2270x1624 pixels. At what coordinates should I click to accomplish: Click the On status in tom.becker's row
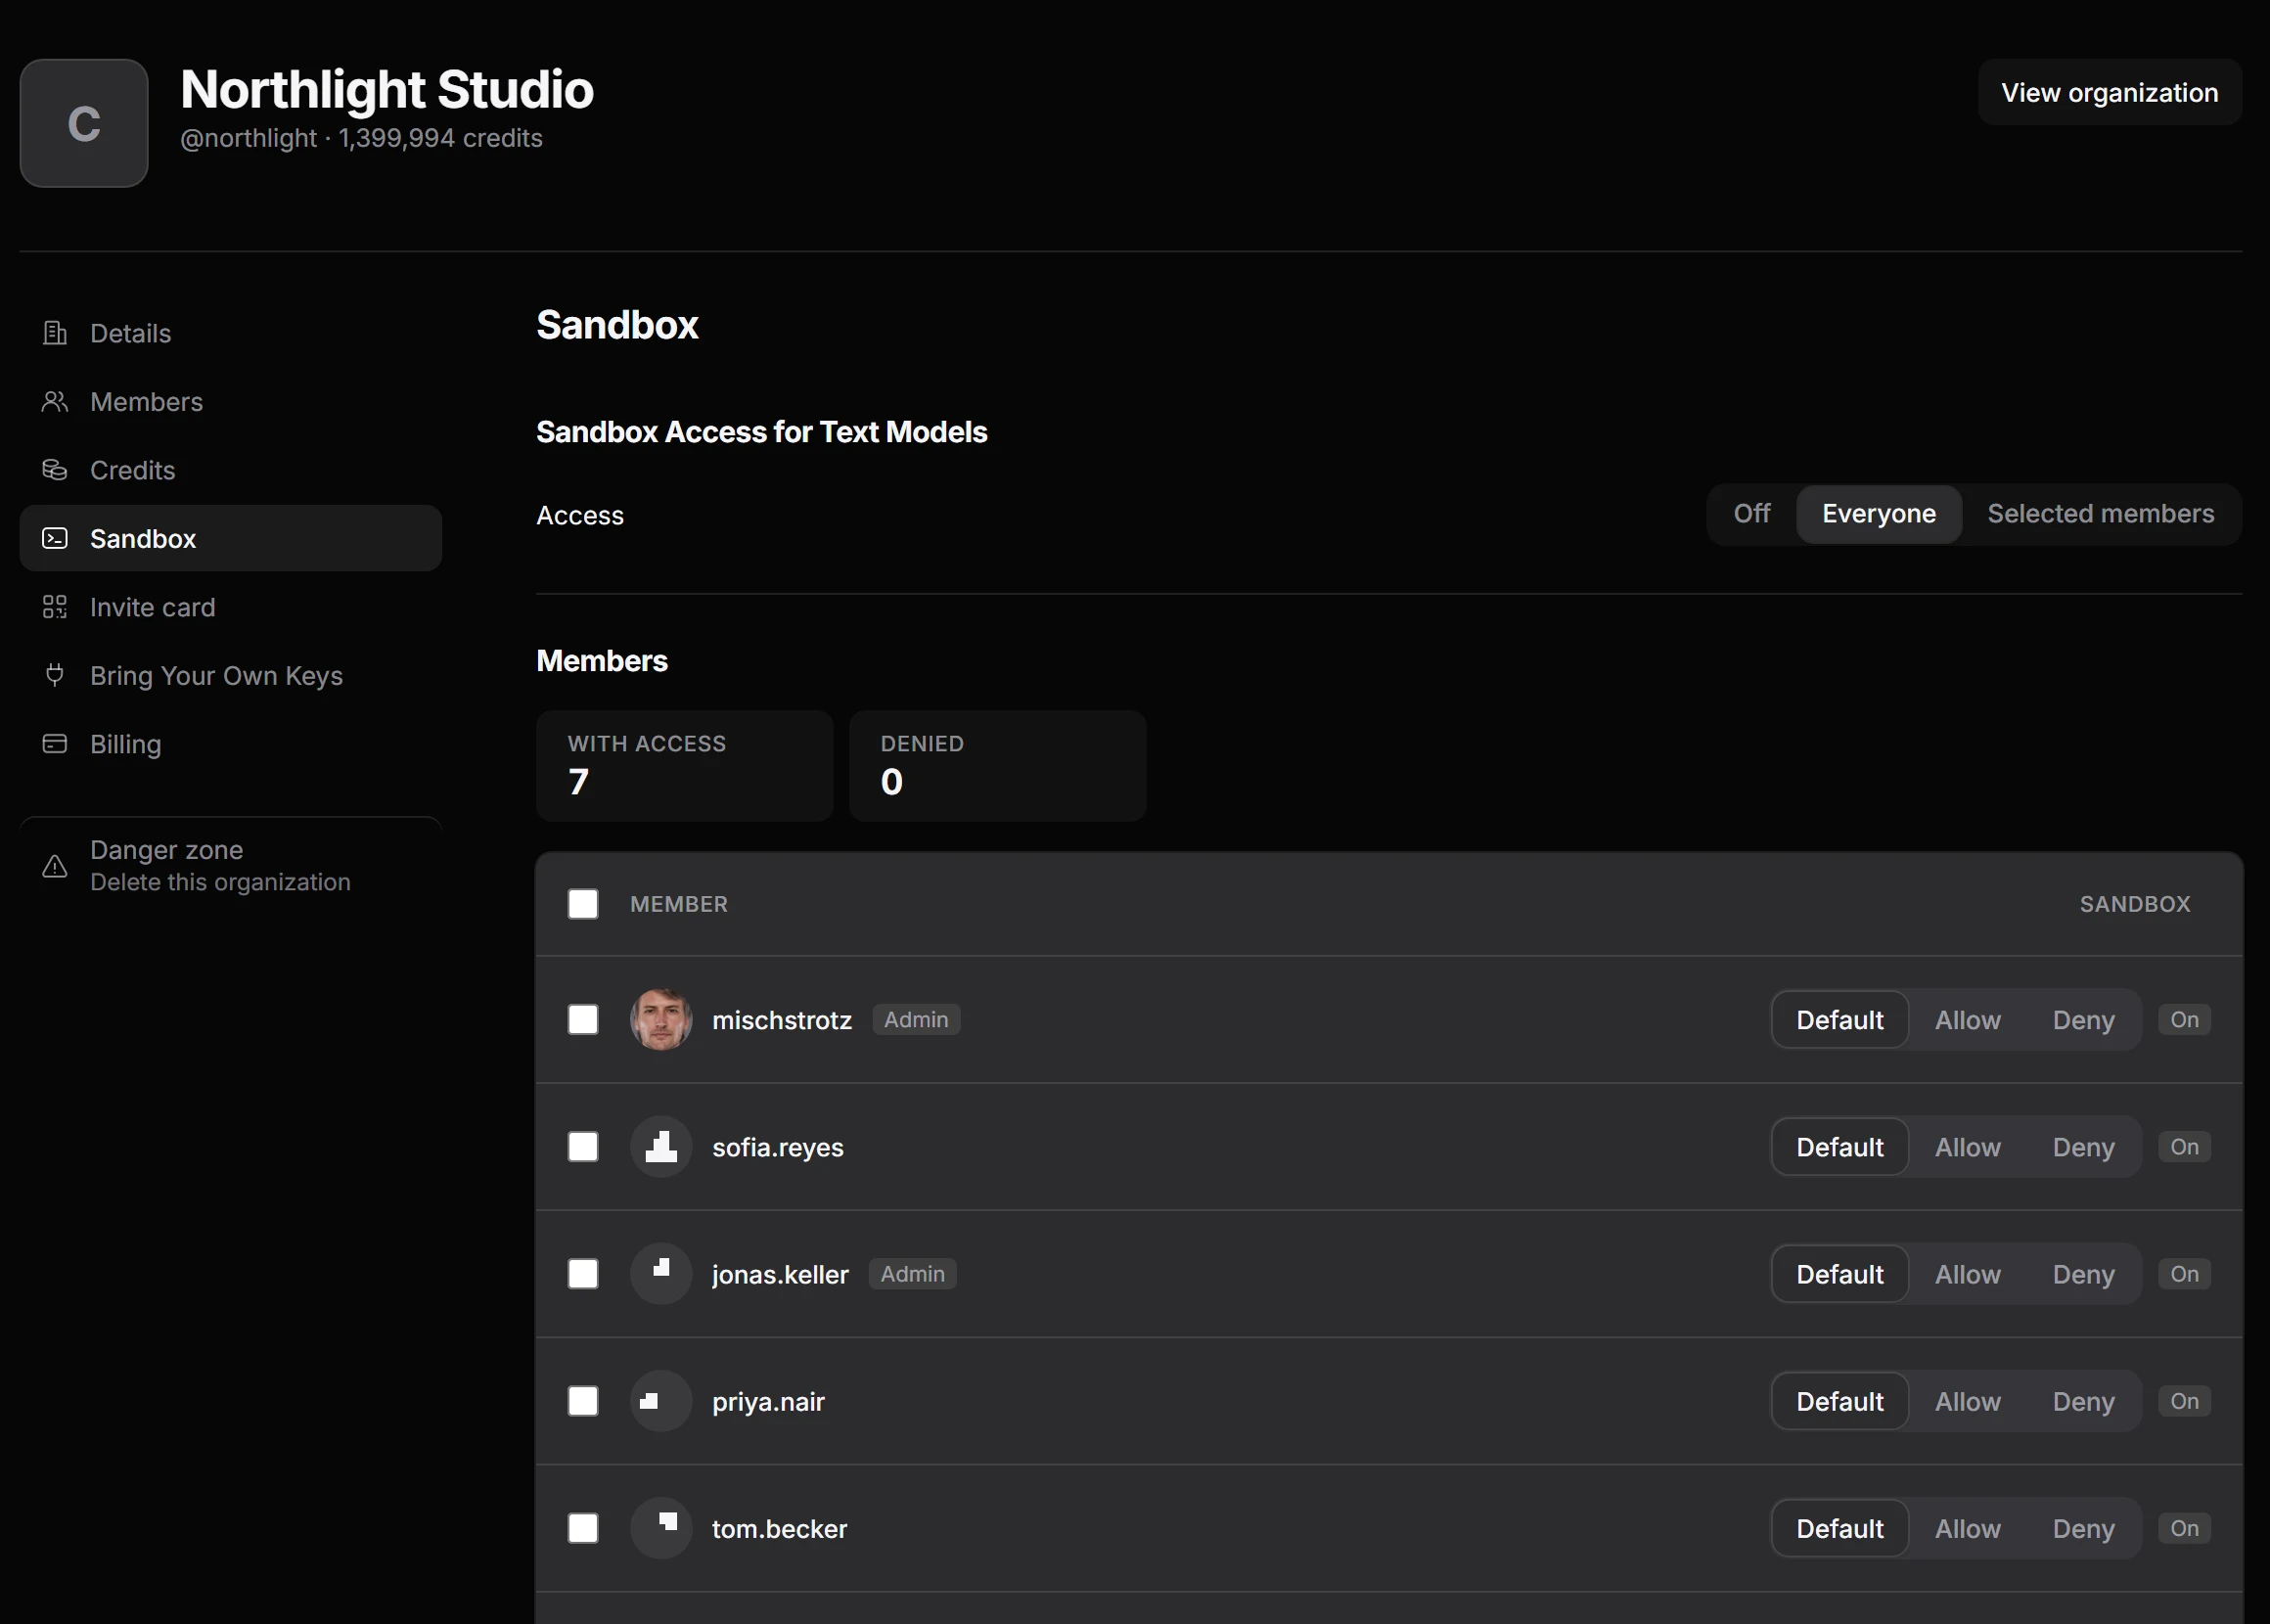[x=2184, y=1527]
